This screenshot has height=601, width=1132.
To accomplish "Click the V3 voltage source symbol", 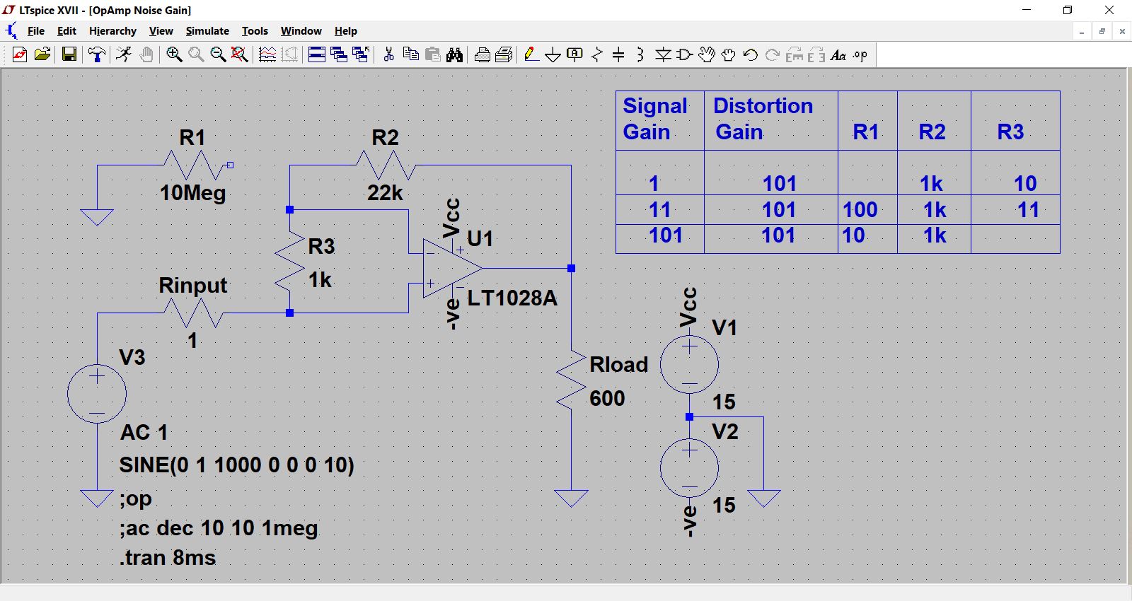I will click(97, 394).
